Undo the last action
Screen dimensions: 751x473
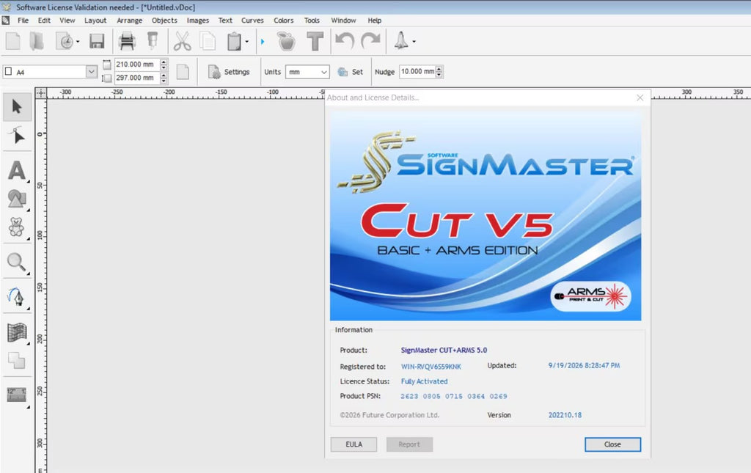[x=345, y=41]
